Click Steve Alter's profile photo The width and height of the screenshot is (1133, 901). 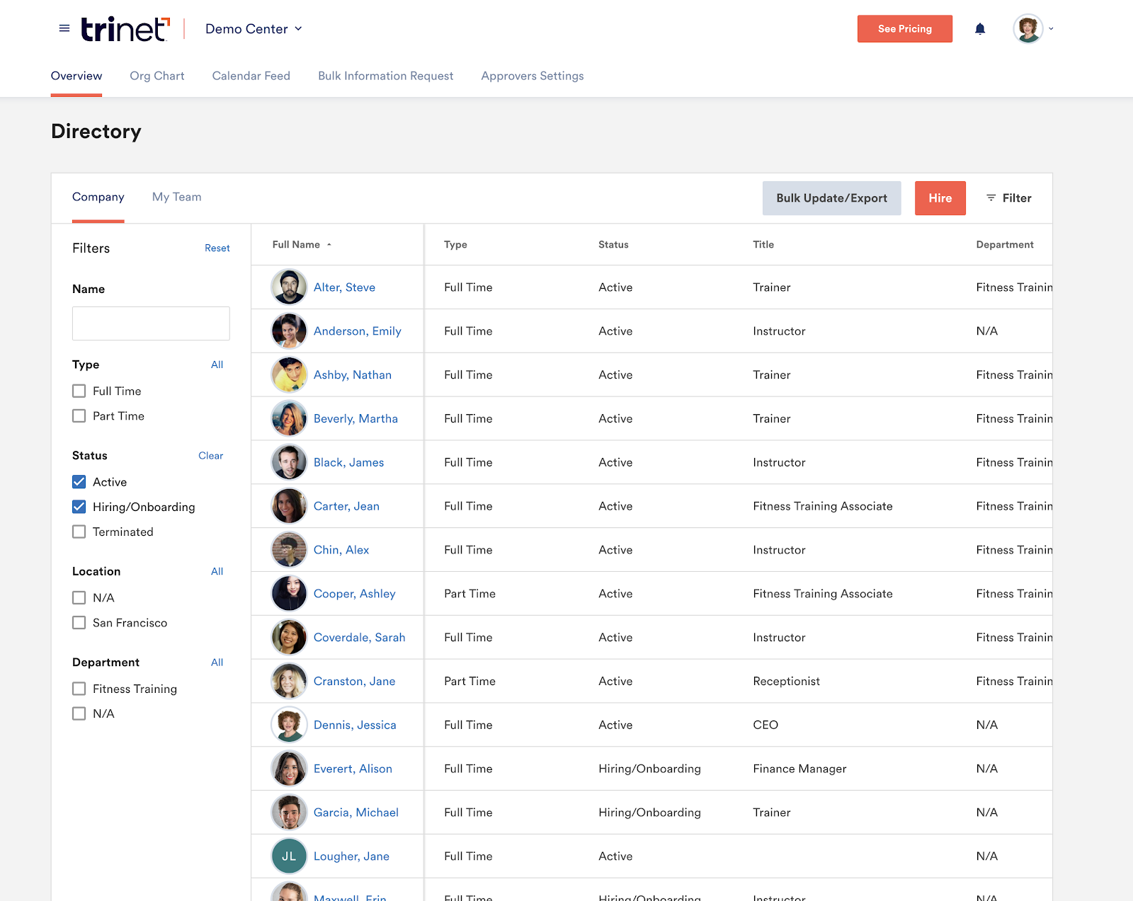(289, 287)
